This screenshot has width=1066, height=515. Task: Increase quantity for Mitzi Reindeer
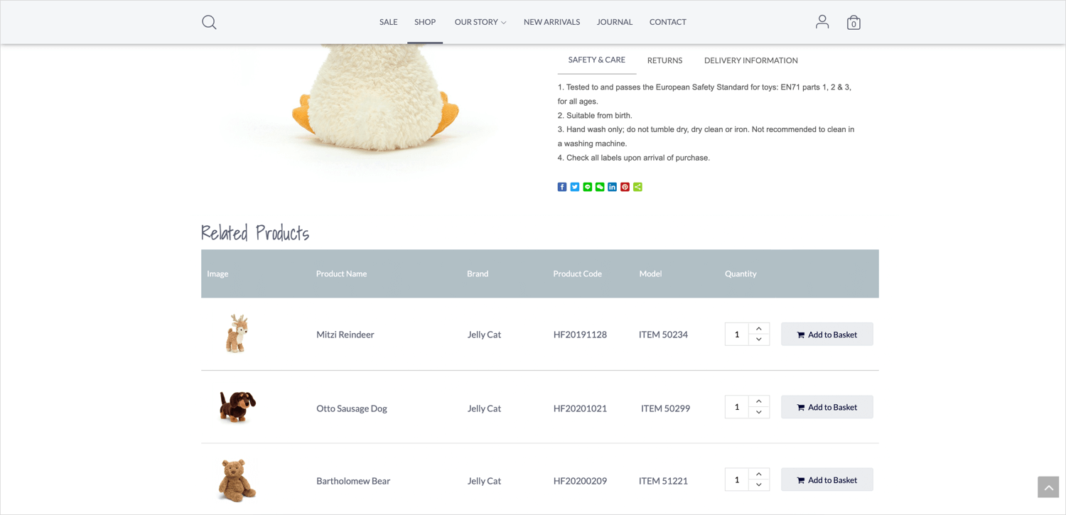[x=759, y=329]
